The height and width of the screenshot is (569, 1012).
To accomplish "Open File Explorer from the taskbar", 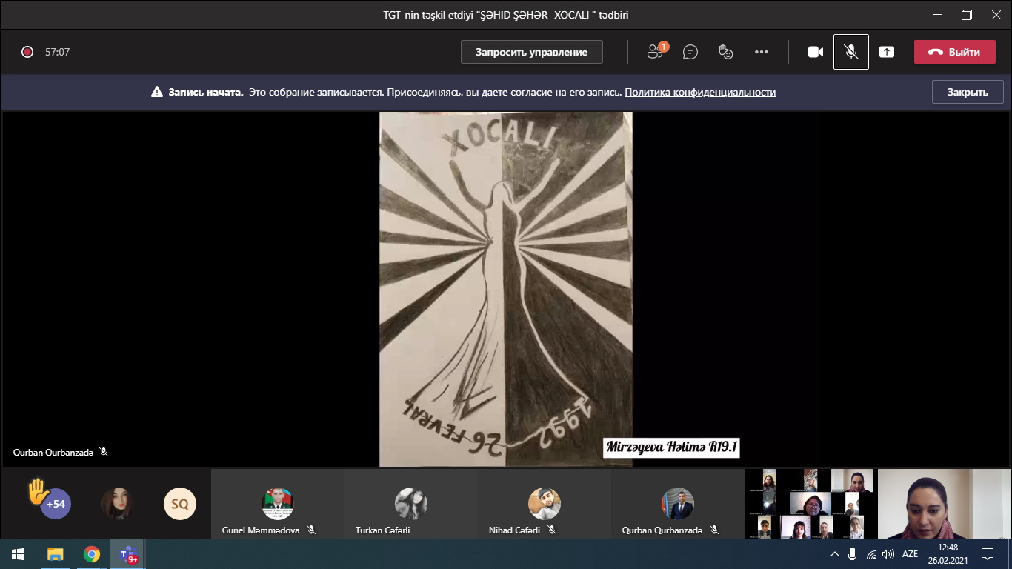I will click(56, 554).
